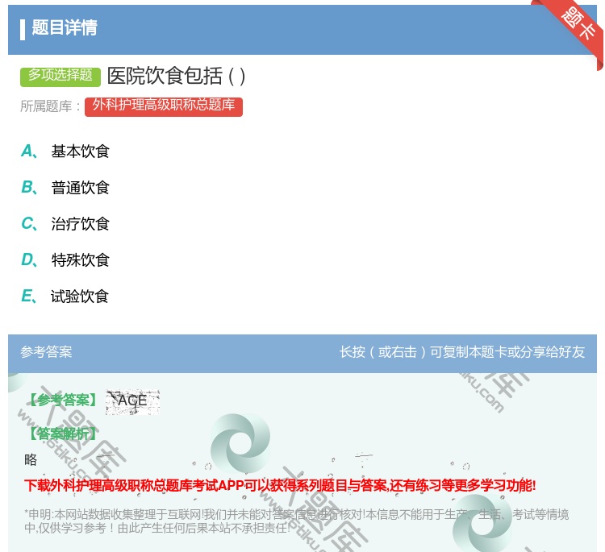Select option letter A

coord(27,151)
